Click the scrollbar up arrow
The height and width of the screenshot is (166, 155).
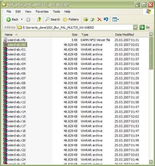pyautogui.click(x=151, y=34)
